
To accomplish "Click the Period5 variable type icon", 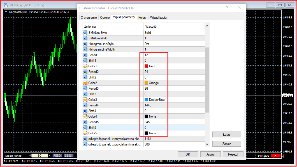I will [85, 122].
